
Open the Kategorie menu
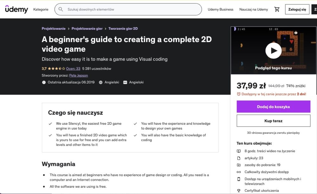pos(41,9)
